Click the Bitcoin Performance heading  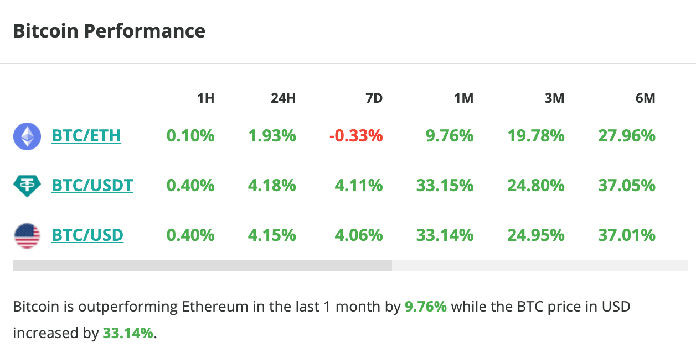point(109,31)
